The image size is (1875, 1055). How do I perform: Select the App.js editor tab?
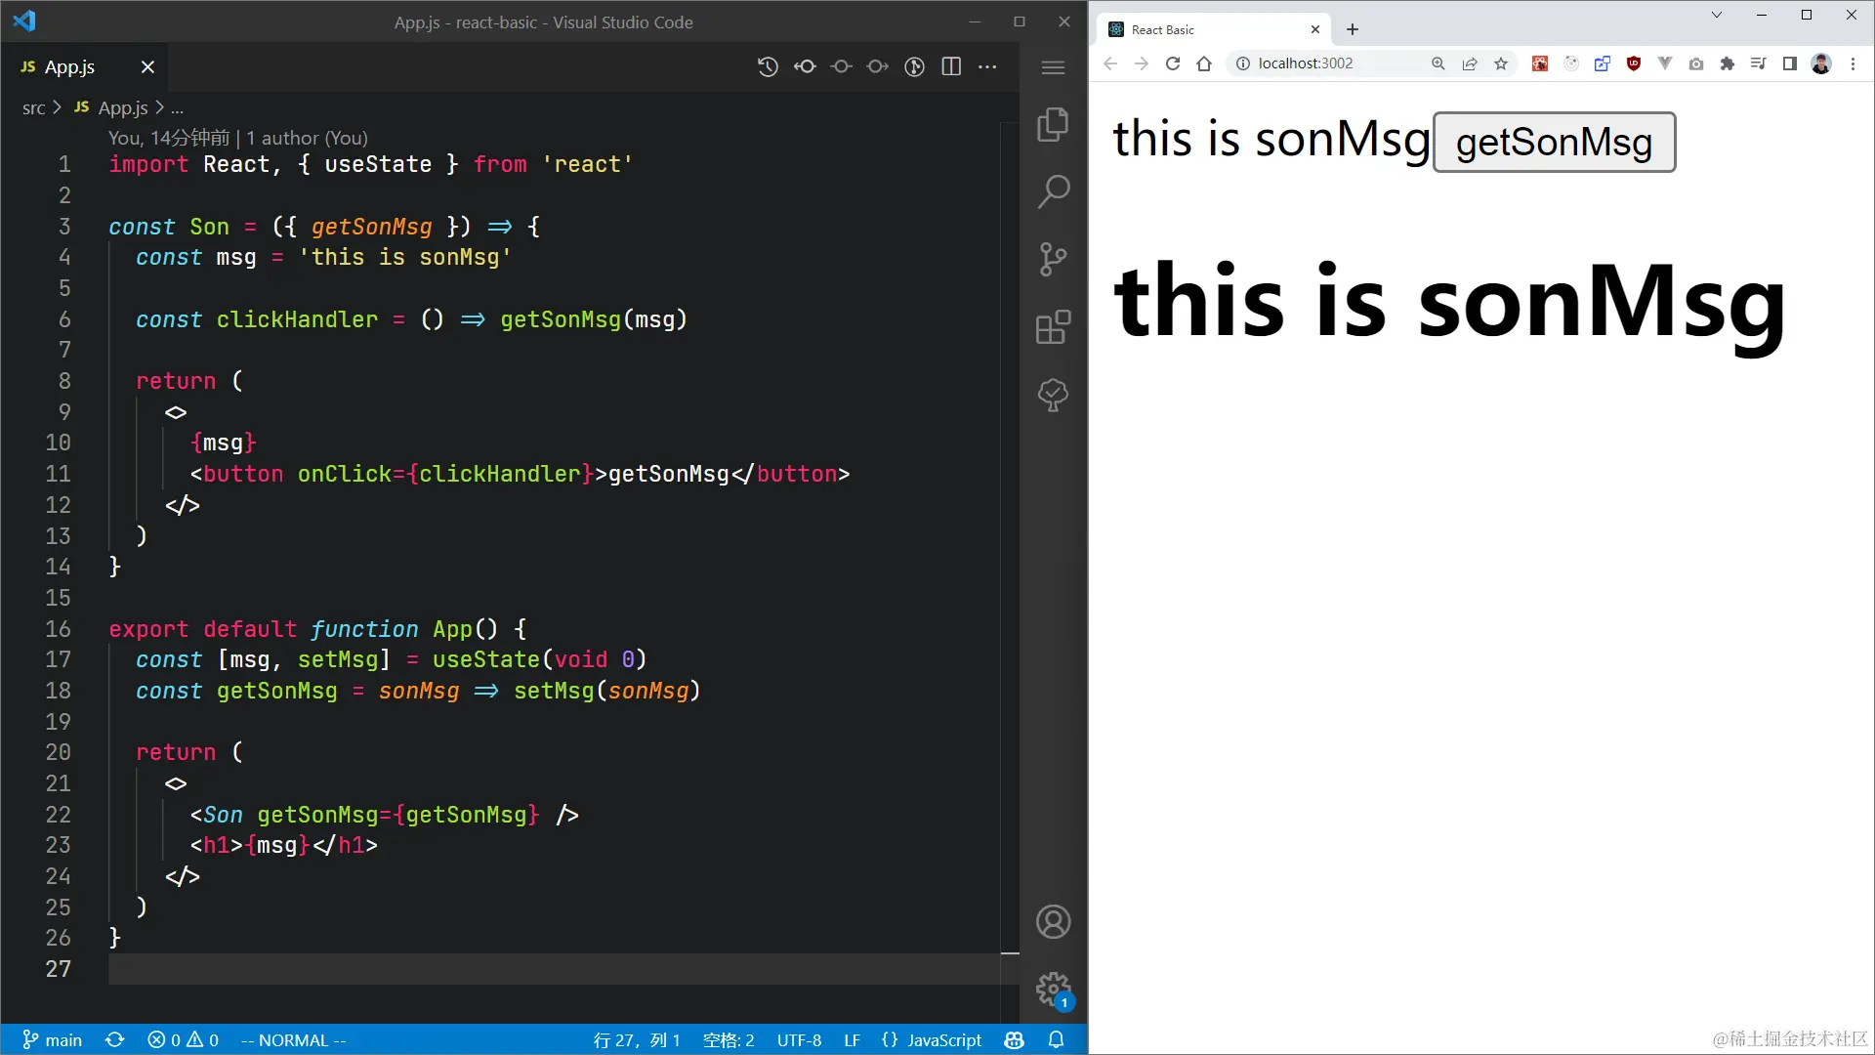click(x=70, y=66)
